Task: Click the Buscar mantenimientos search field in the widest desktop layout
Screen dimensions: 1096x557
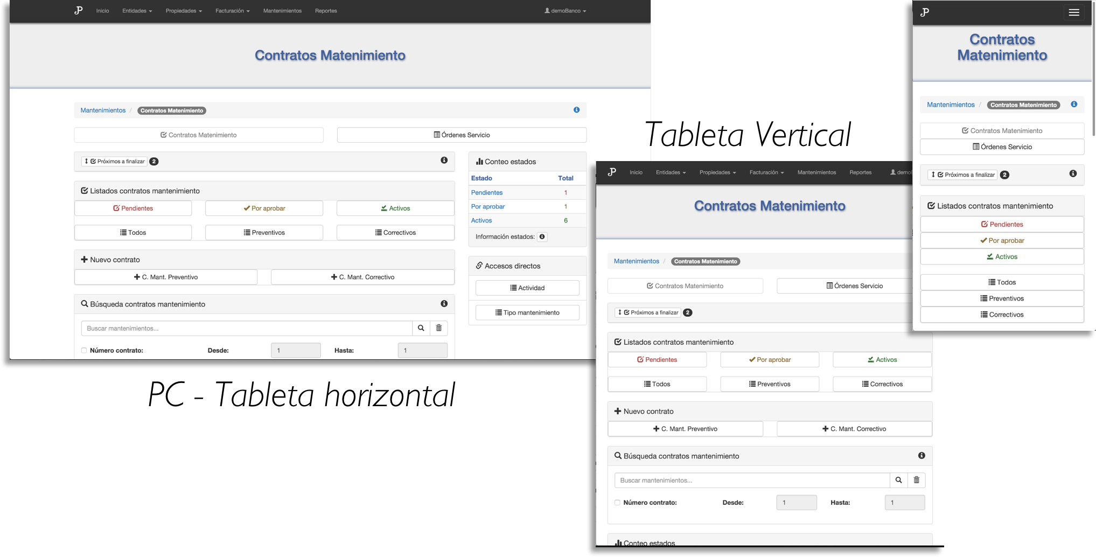Action: click(246, 328)
